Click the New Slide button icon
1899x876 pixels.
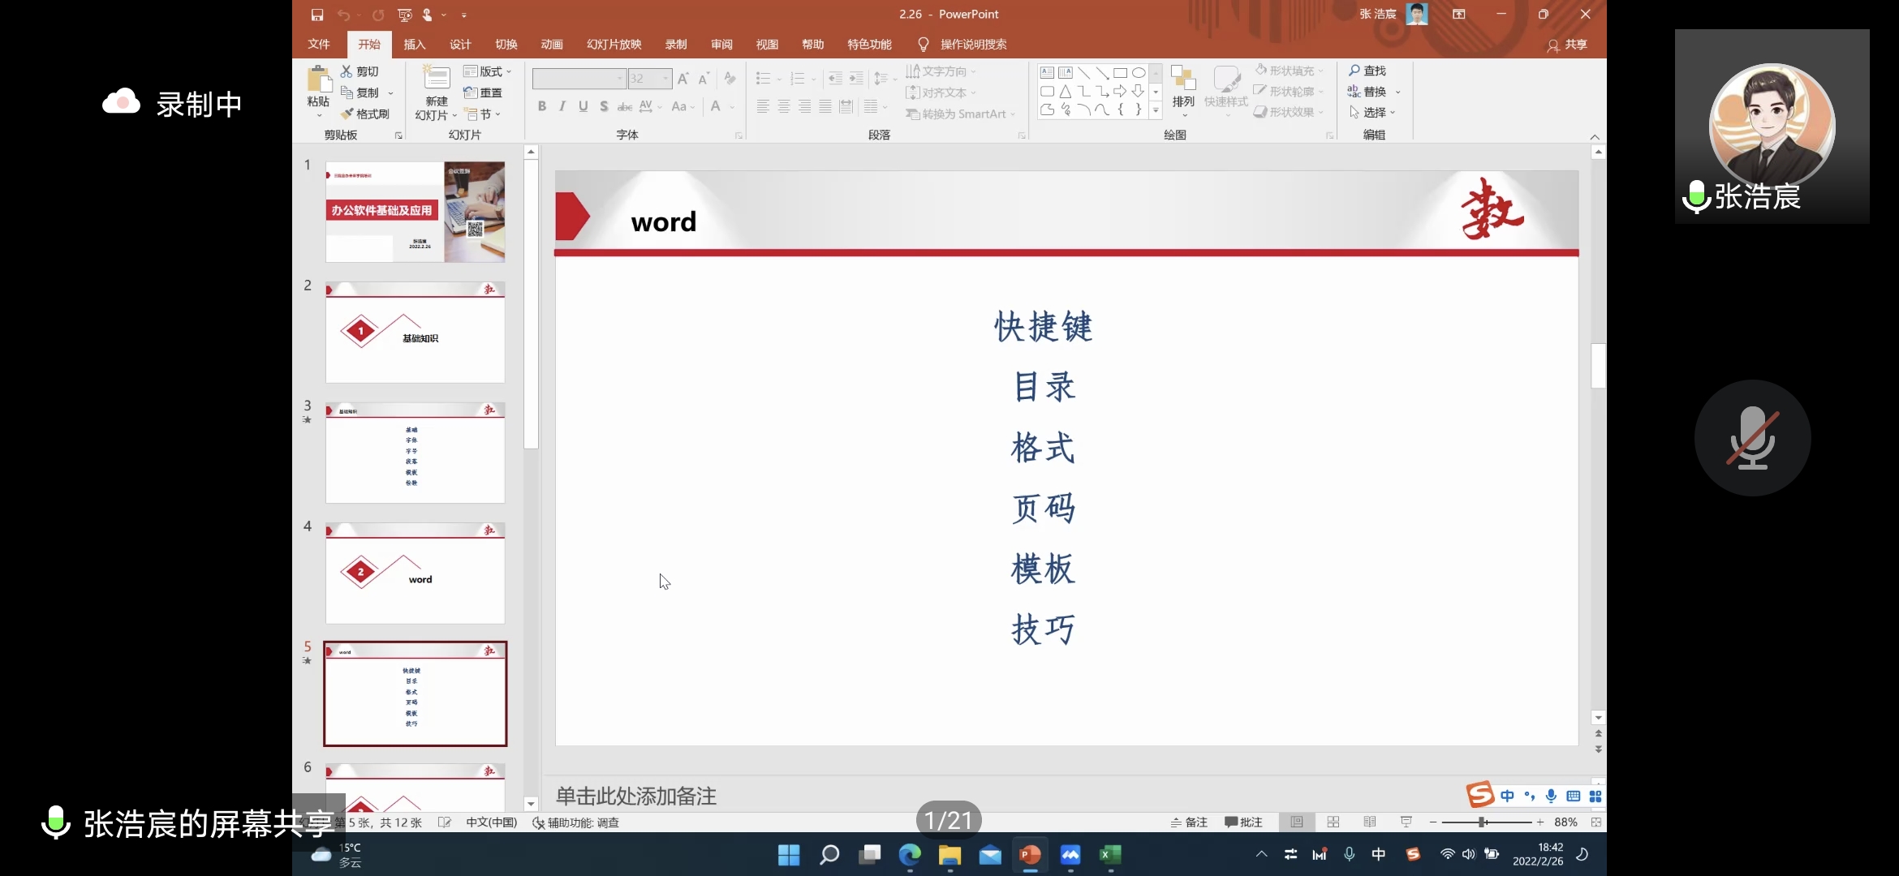click(x=437, y=79)
